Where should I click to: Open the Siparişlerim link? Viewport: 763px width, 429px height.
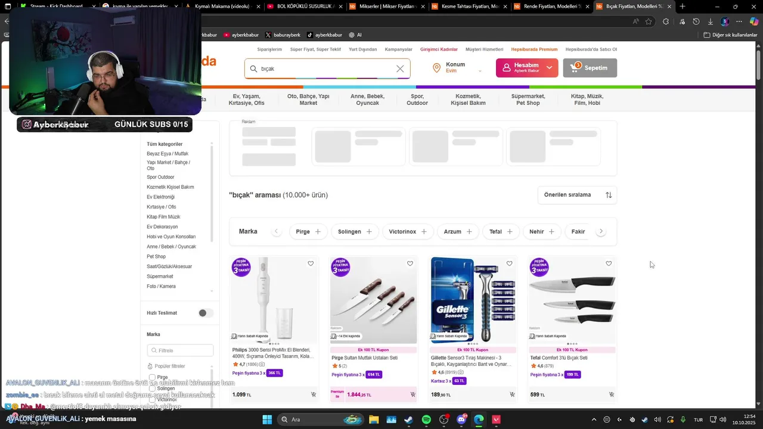click(x=269, y=49)
